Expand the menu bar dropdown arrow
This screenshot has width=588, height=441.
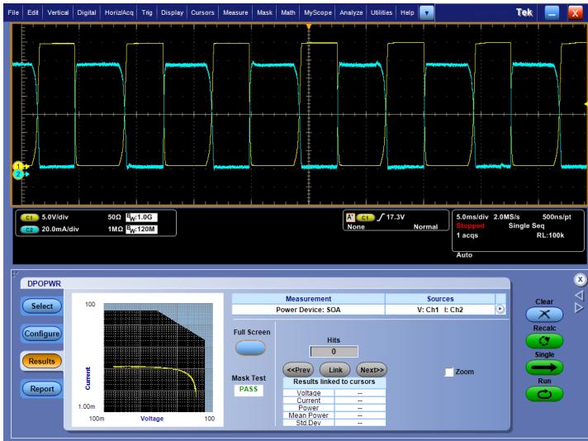pyautogui.click(x=426, y=13)
